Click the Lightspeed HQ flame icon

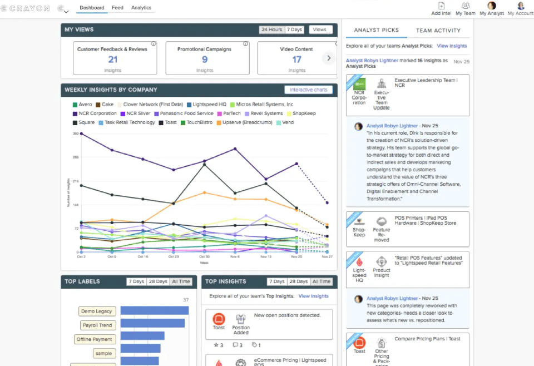point(359,261)
